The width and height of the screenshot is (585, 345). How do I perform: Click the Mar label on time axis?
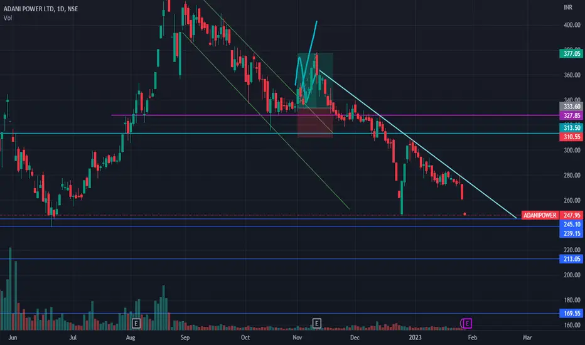click(527, 337)
